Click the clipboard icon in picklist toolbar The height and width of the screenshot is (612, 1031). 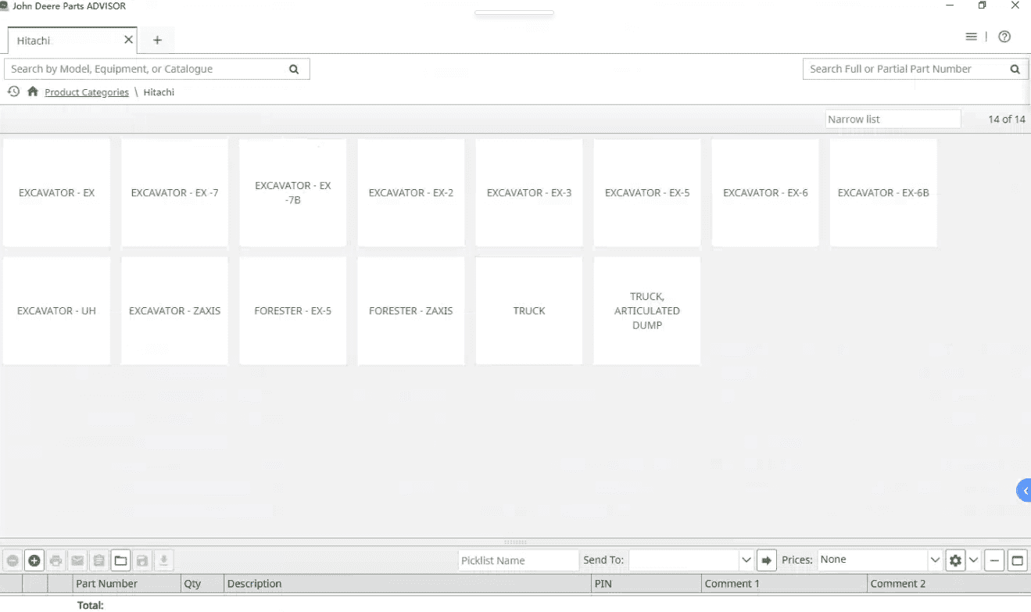pos(98,560)
